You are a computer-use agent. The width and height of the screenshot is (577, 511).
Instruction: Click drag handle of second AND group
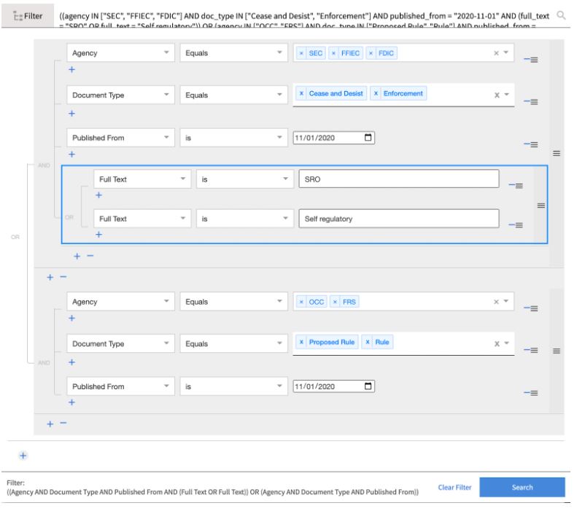pos(557,351)
